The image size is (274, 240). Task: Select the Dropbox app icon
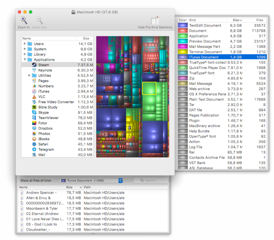(x=34, y=128)
